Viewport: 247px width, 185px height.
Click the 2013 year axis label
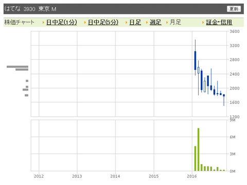(77, 176)
